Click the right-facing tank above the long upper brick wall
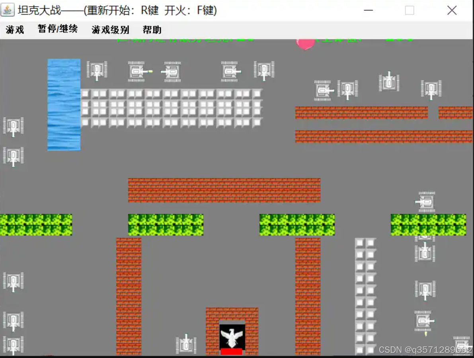This screenshot has width=474, height=358. coord(324,90)
